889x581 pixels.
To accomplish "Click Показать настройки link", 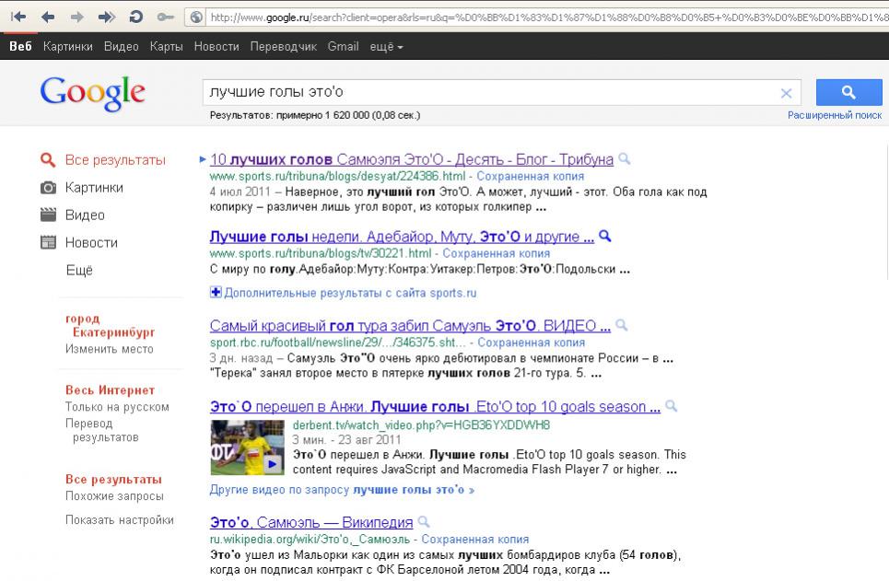I will (120, 520).
